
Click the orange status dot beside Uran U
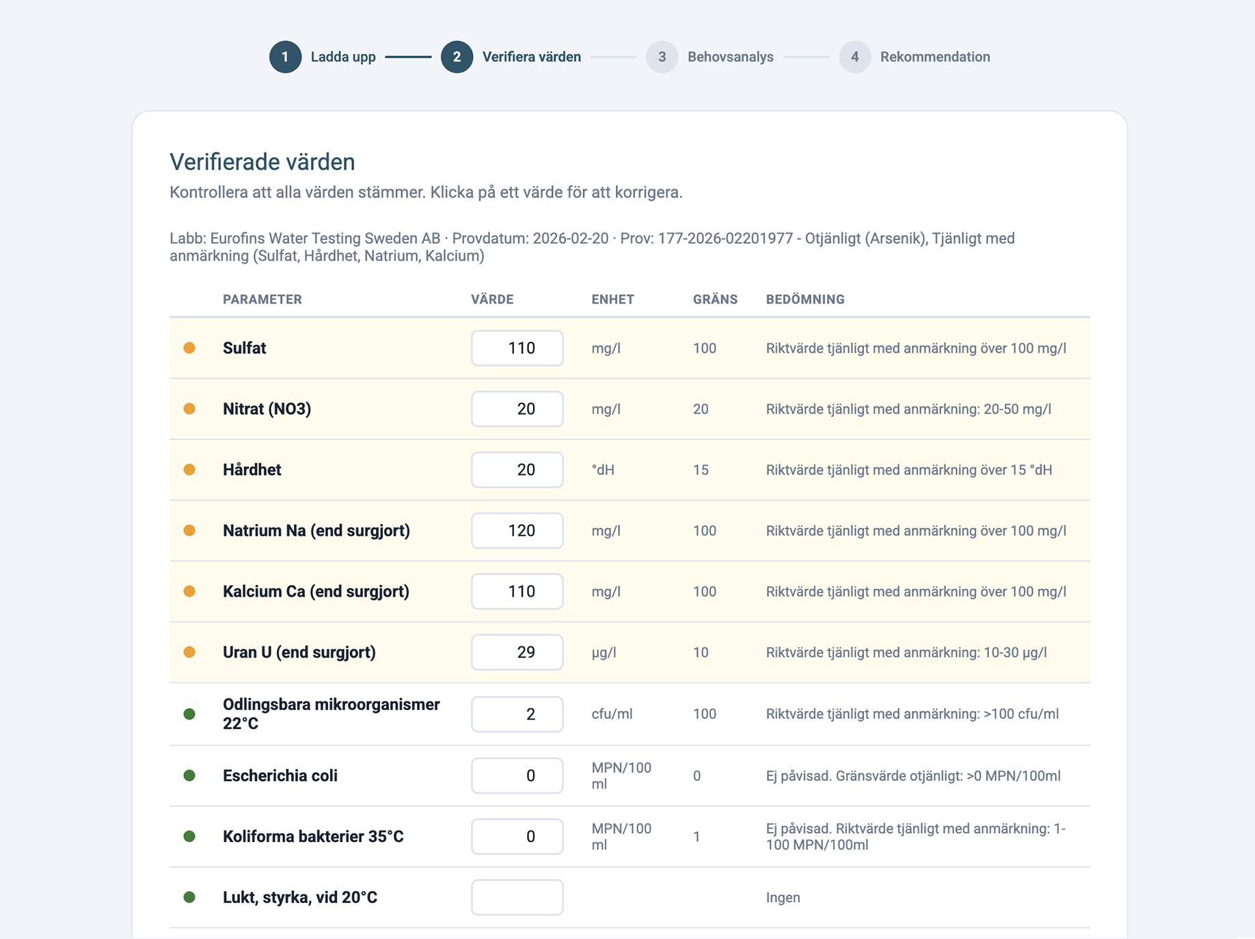pos(189,652)
